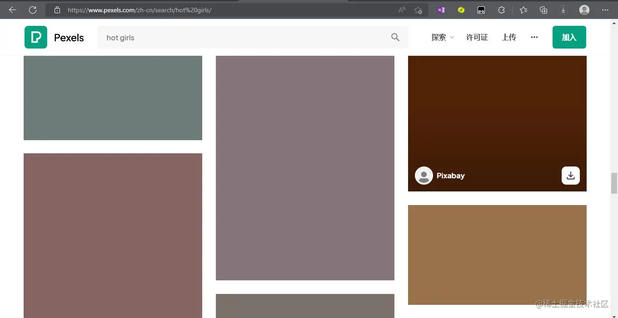This screenshot has width=618, height=318.
Task: Open the browser settings and more menu
Action: click(605, 10)
